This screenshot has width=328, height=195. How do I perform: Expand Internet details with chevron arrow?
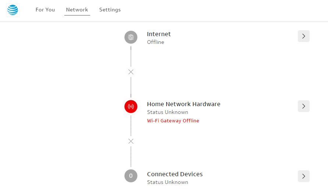(304, 36)
